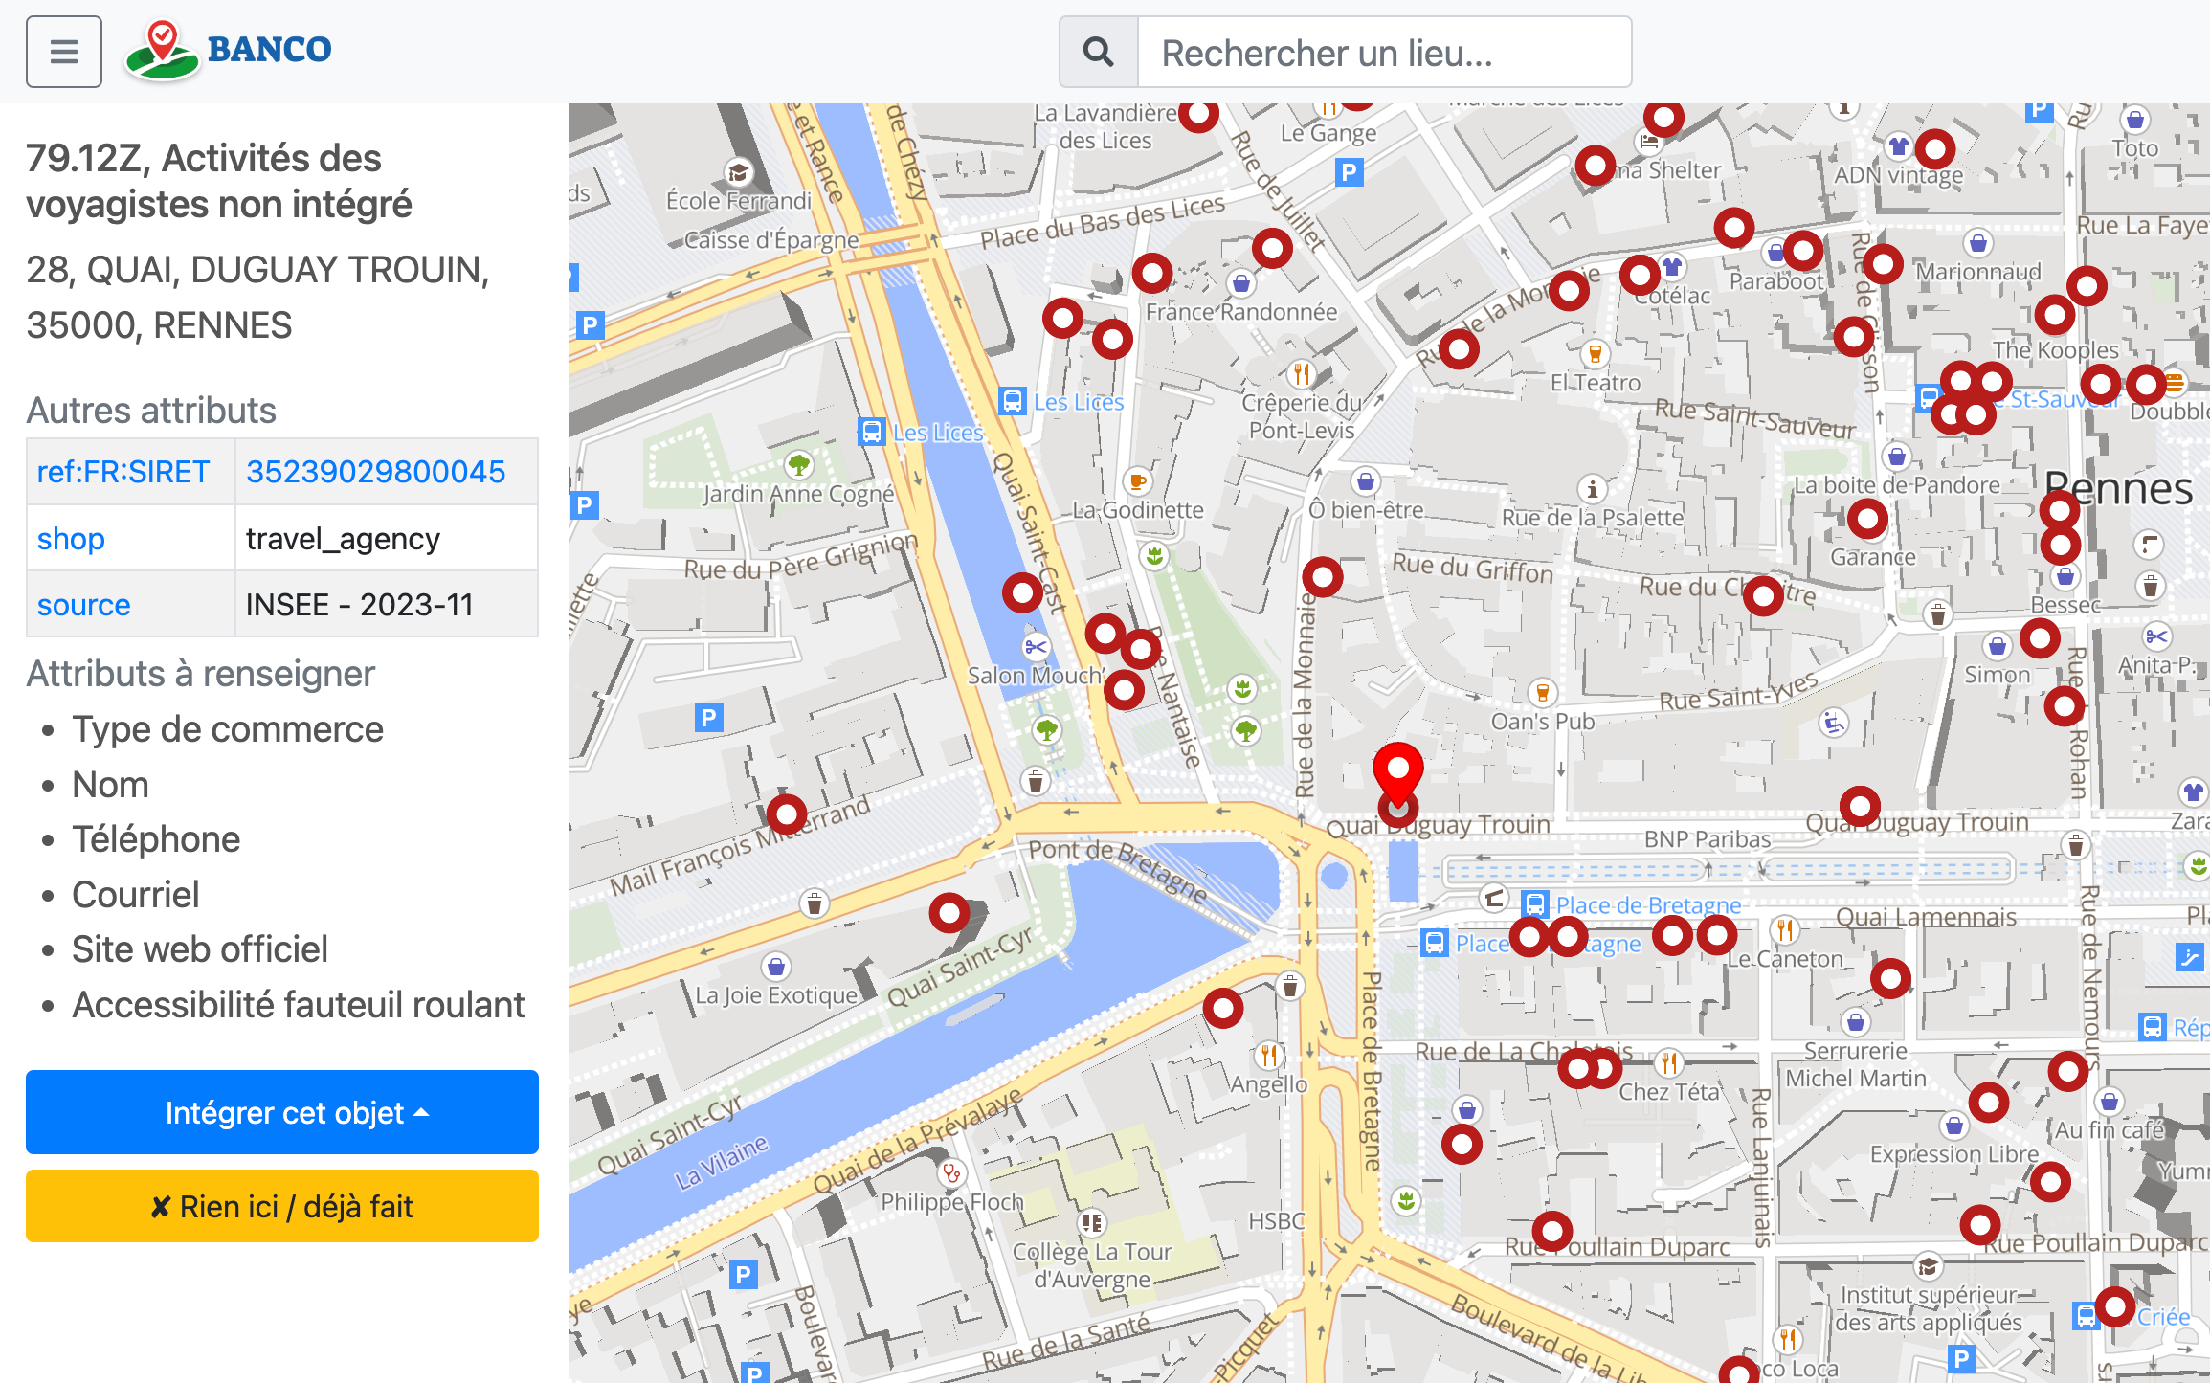
Task: Click the Crêperie du Pont-Levis restaurant icon
Action: point(1300,372)
